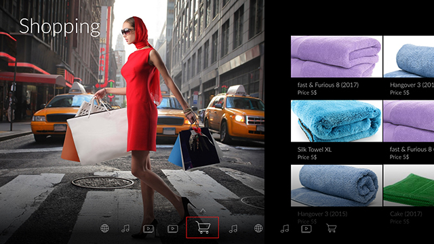This screenshot has height=244, width=434.
Task: Click the faded 'Cake (2017)' product label
Action: (406, 214)
